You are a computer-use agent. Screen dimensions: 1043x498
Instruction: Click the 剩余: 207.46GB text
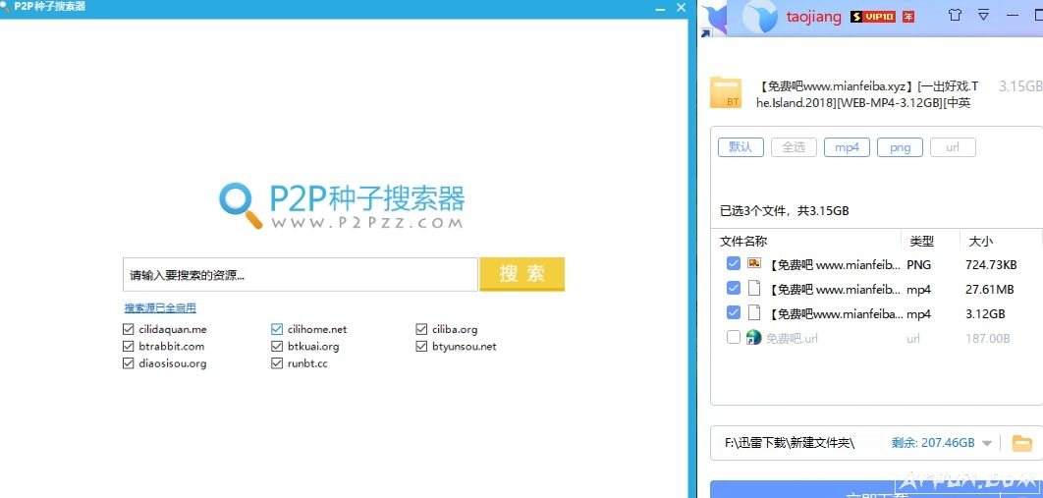tap(933, 443)
